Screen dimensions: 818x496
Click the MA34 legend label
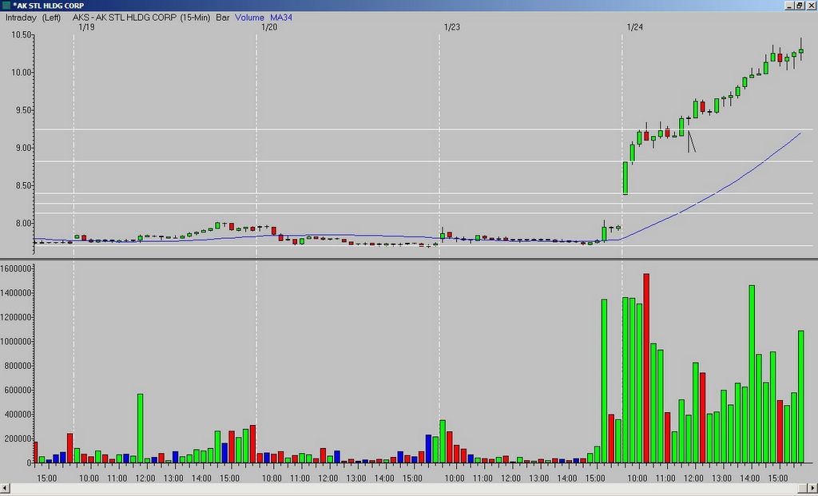tap(281, 18)
